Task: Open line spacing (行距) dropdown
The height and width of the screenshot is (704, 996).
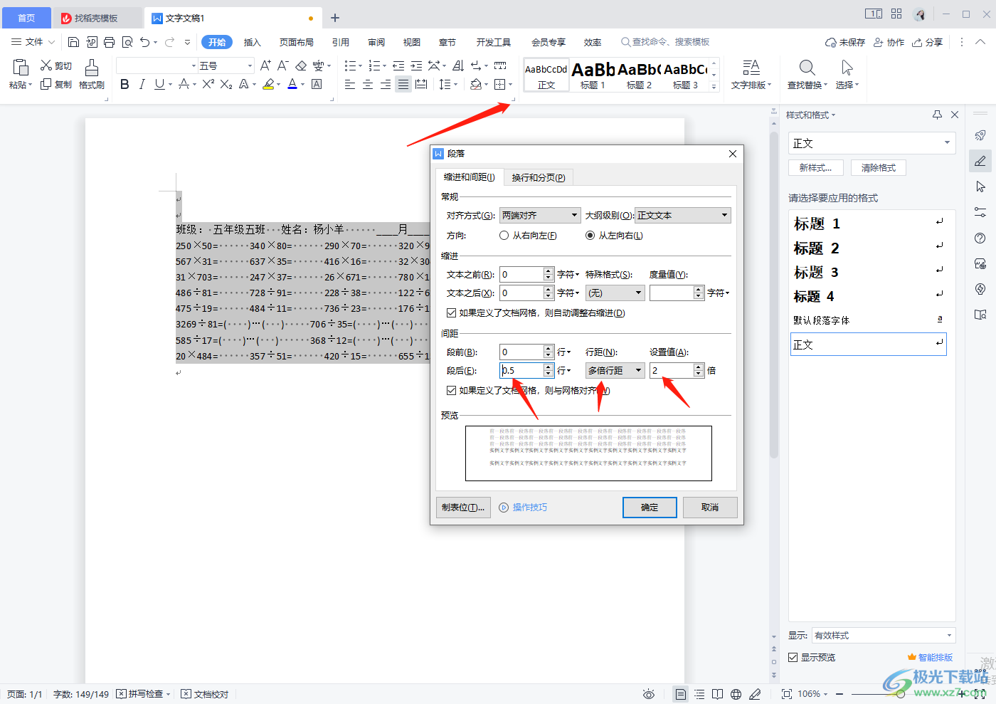Action: (x=615, y=370)
